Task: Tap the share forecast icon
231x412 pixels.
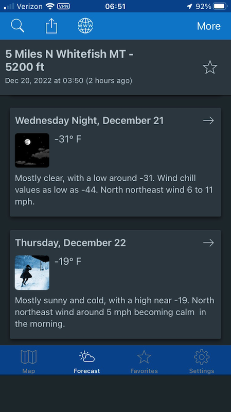Action: pyautogui.click(x=51, y=26)
